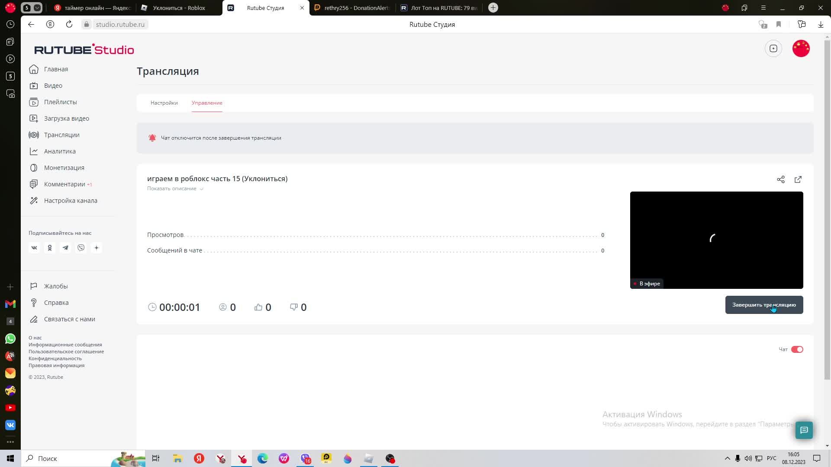Open the tab list dropdown arrow
The height and width of the screenshot is (467, 831).
(37, 8)
